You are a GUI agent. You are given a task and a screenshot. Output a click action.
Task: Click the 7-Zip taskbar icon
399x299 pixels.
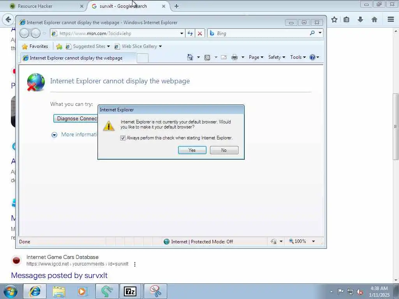tap(130, 291)
